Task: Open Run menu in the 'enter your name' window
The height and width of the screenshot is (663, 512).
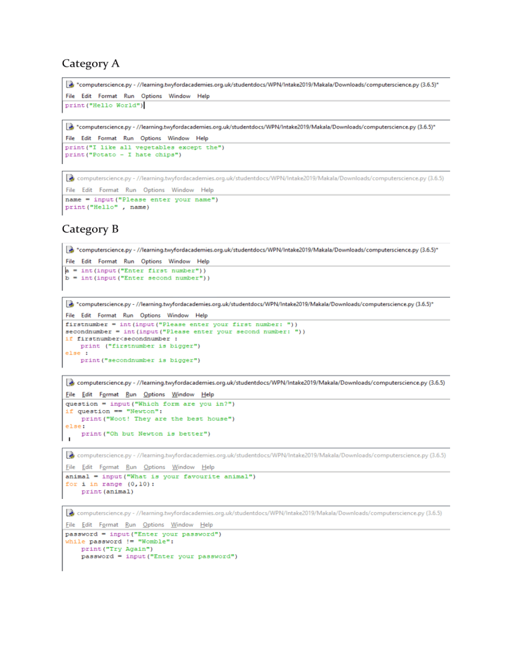Action: 131,190
